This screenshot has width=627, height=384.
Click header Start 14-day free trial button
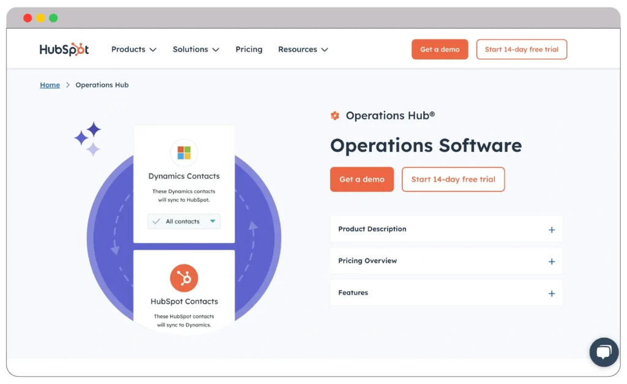(x=522, y=49)
